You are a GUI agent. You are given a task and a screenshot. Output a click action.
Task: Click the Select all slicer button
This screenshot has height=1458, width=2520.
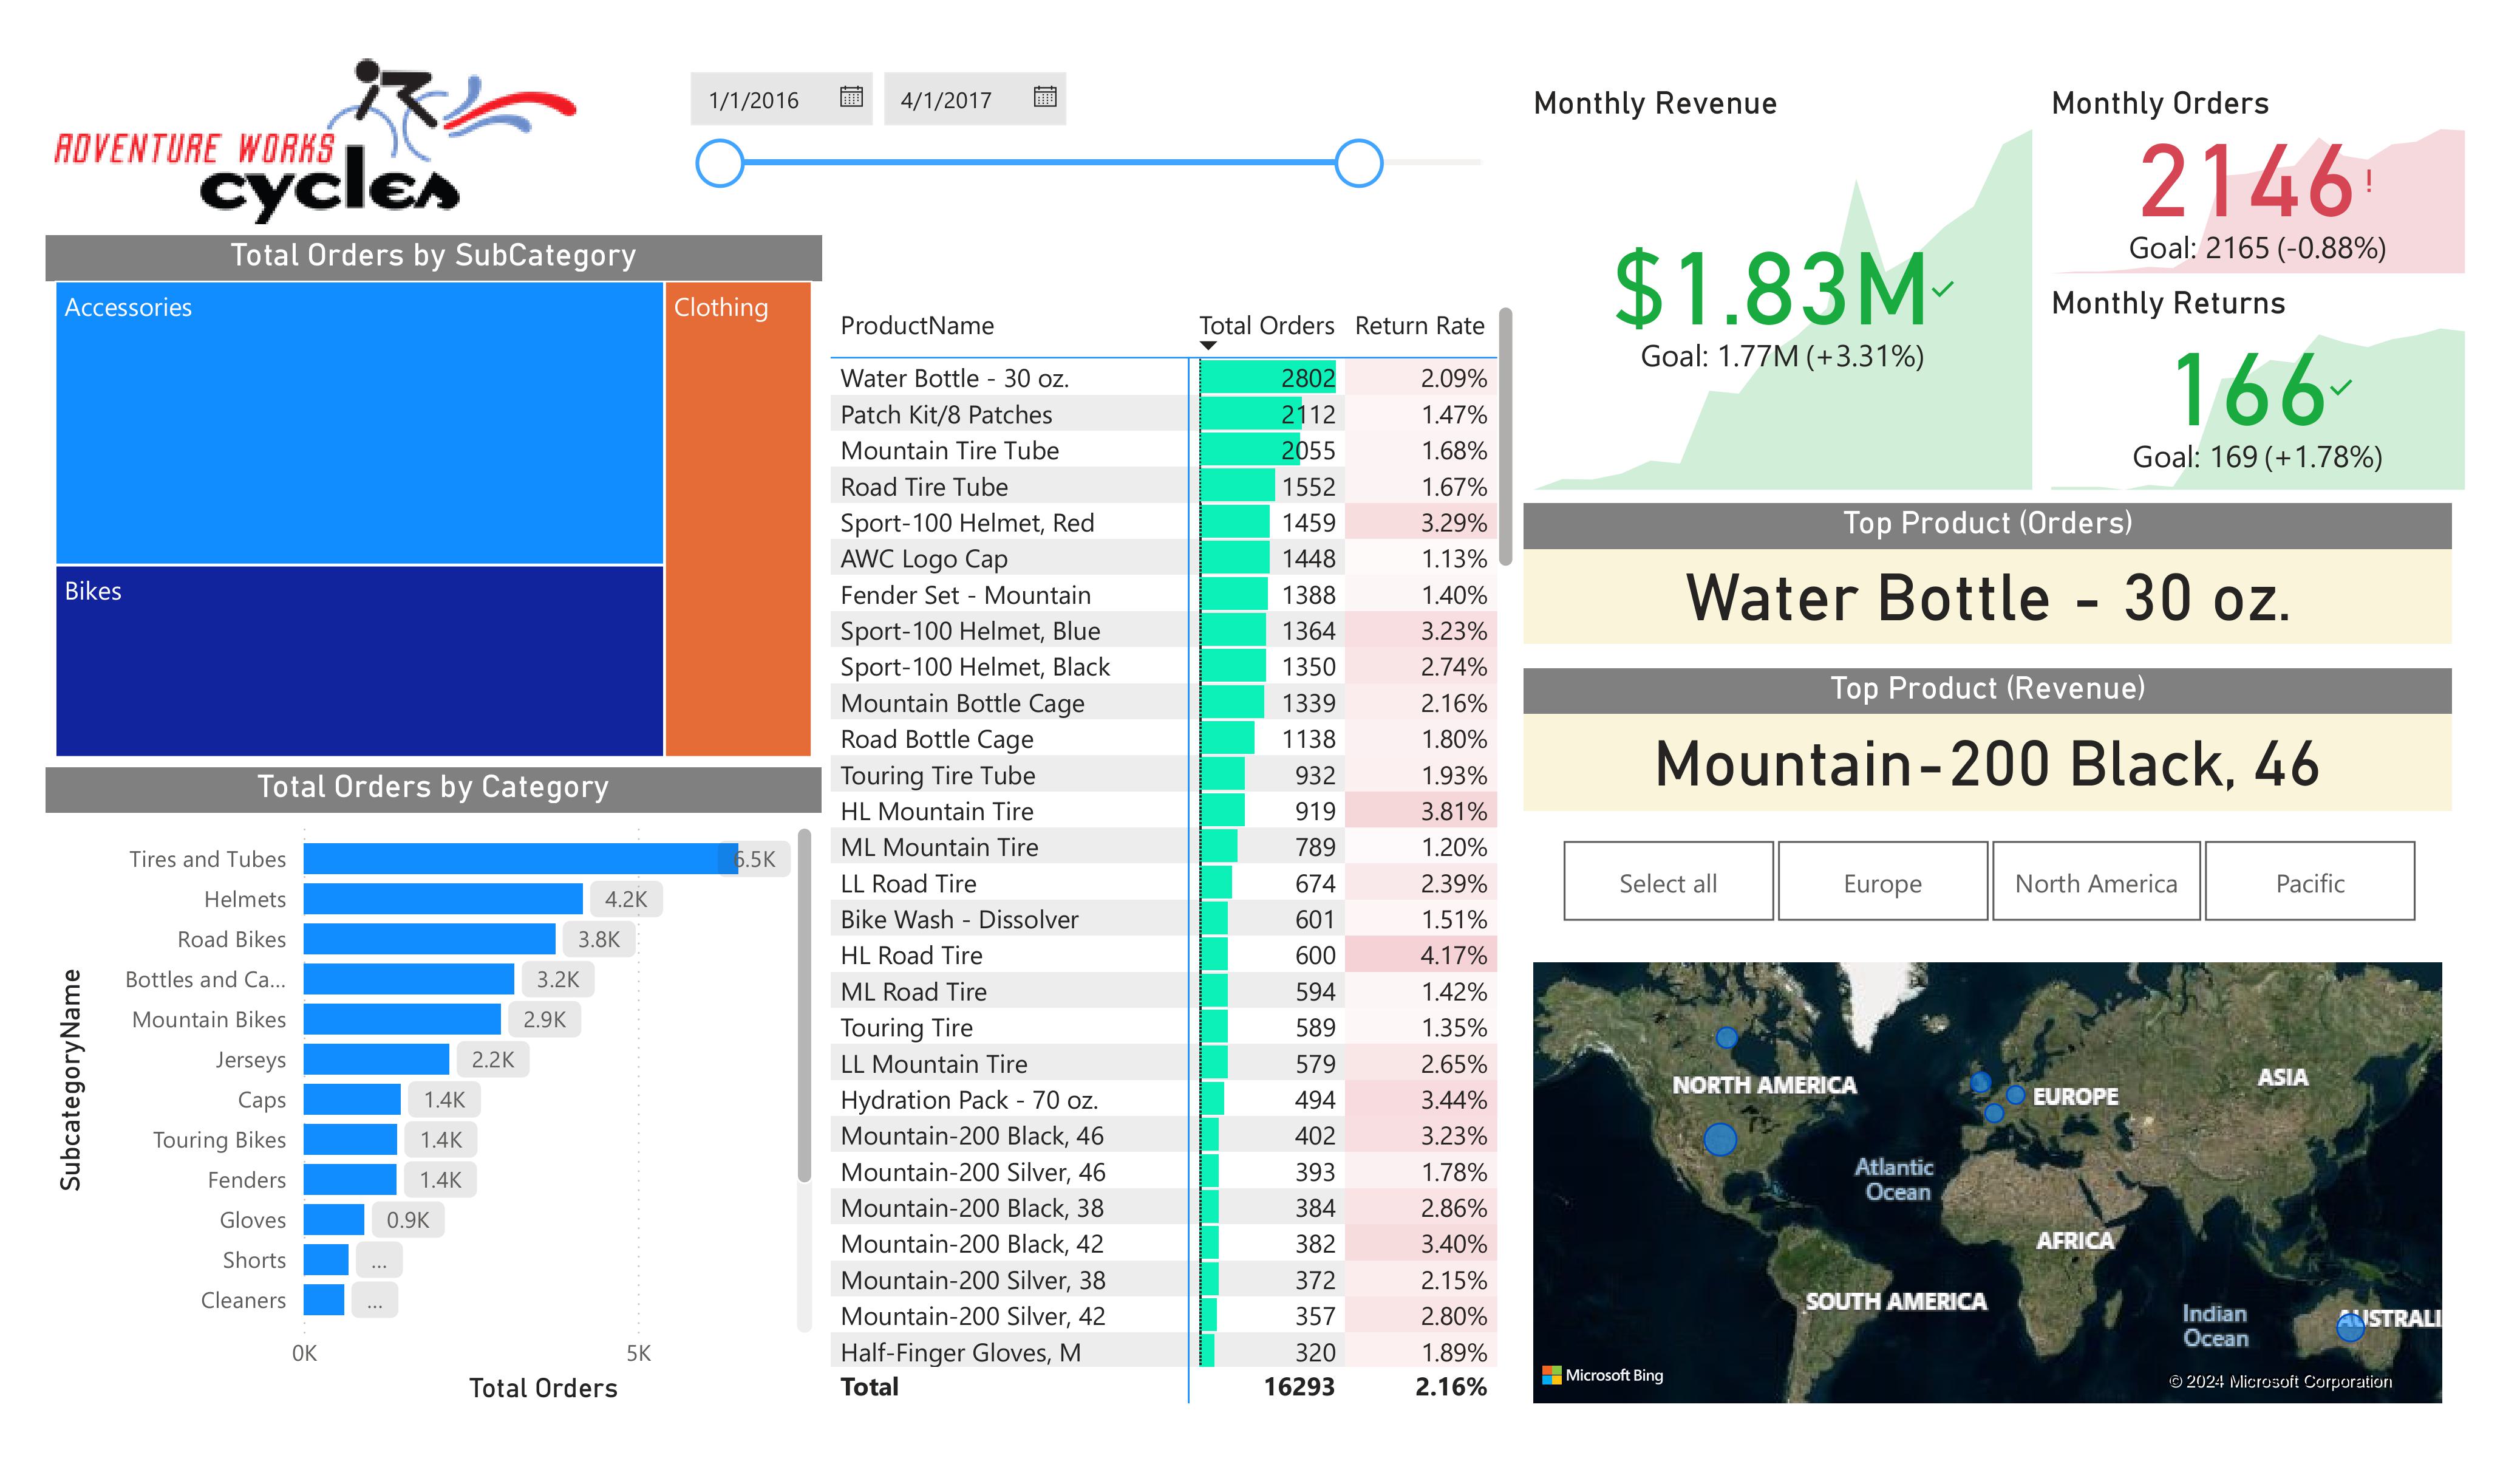pyautogui.click(x=1667, y=881)
